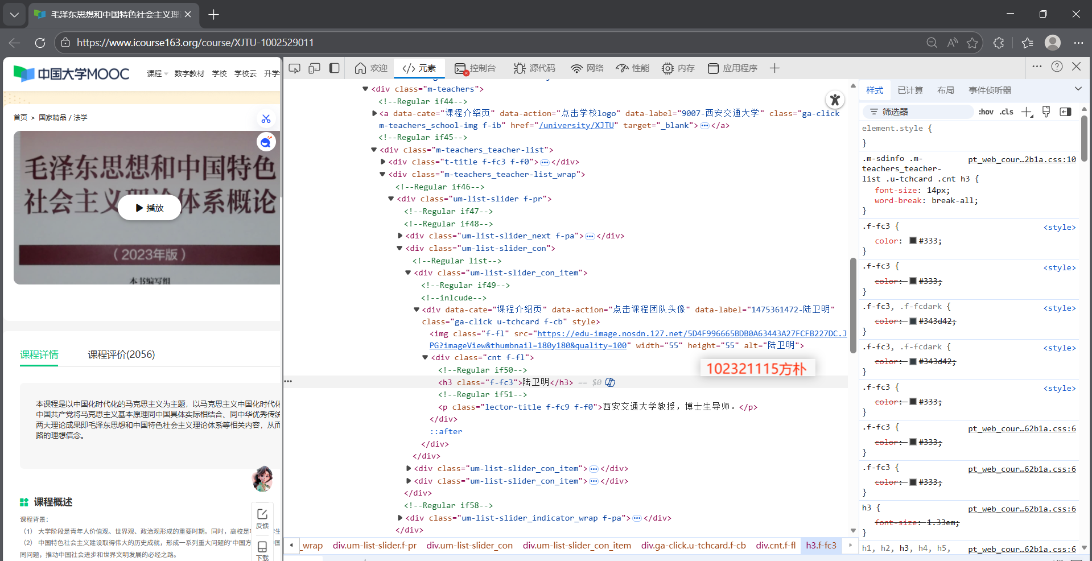Click the browser refresh button
The height and width of the screenshot is (561, 1092).
coord(40,43)
